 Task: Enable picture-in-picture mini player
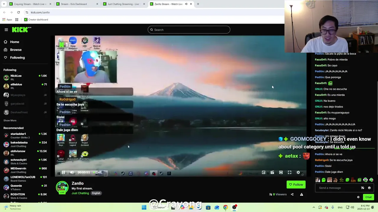tap(263, 173)
